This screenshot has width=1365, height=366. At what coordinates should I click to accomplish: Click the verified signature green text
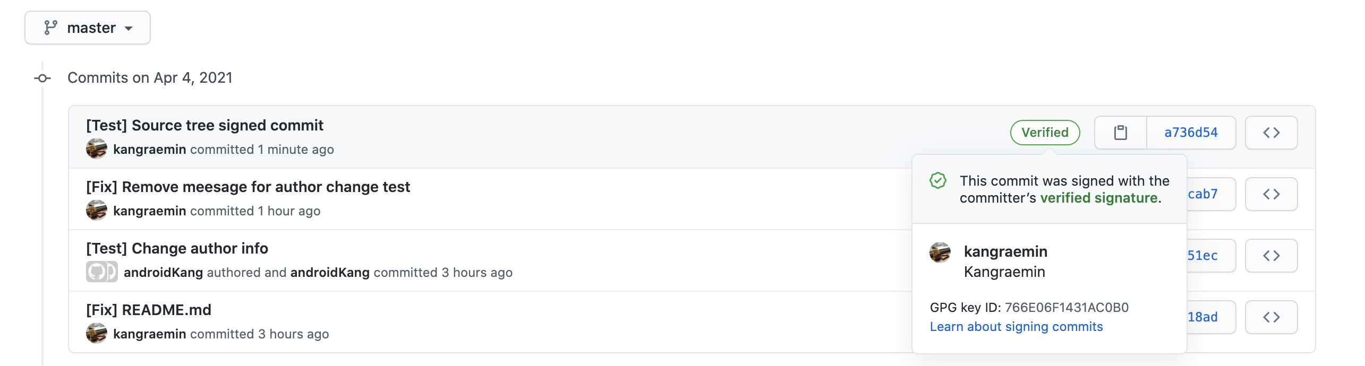(x=1099, y=198)
